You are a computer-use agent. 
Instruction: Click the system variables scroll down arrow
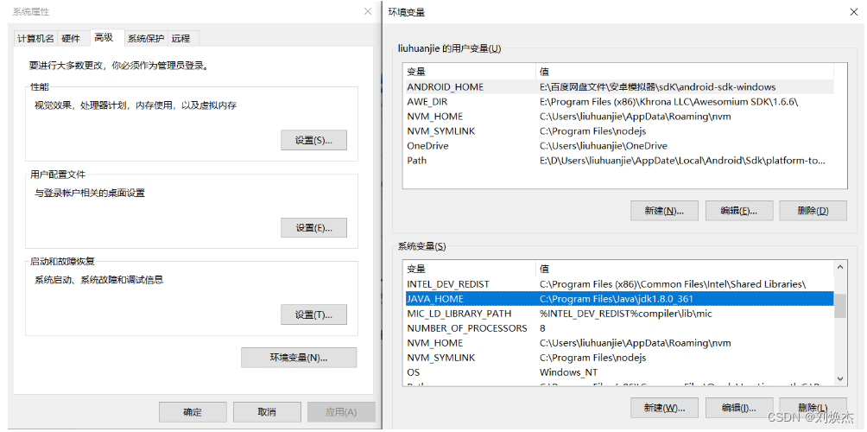(x=840, y=378)
